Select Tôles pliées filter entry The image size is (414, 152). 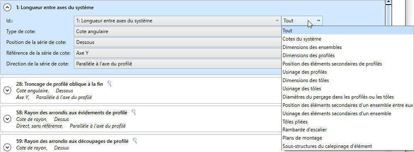click(x=295, y=122)
